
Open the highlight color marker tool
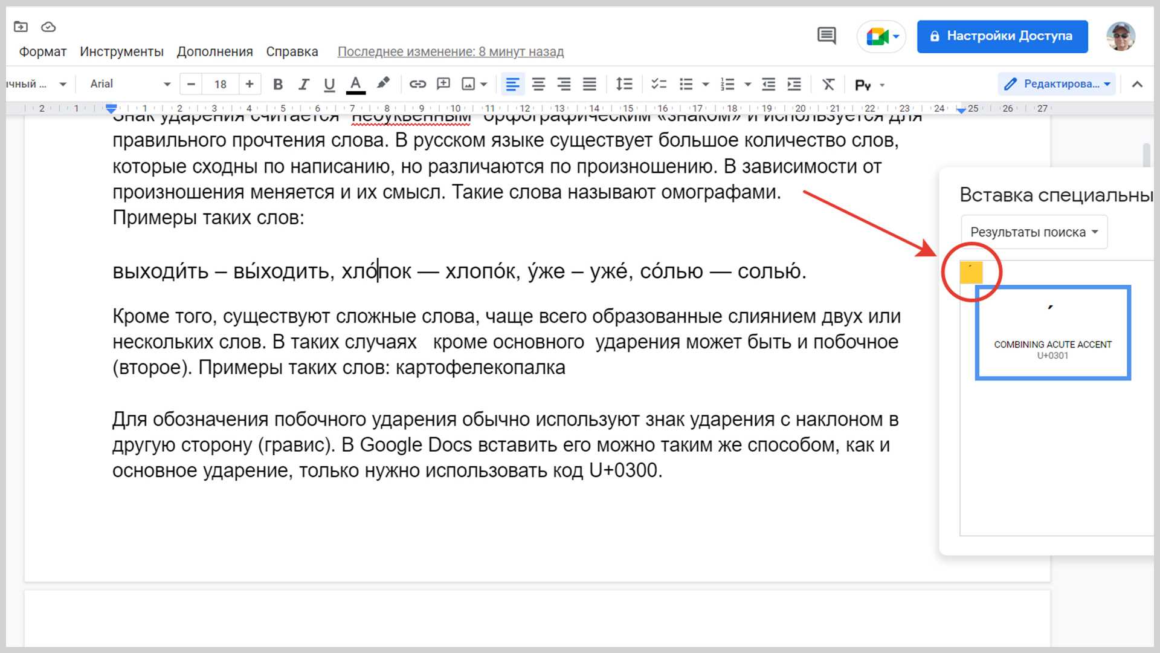tap(383, 83)
